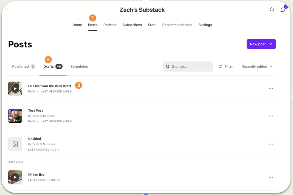Open the search magnifier icon in header
The height and width of the screenshot is (195, 293).
pyautogui.click(x=272, y=10)
